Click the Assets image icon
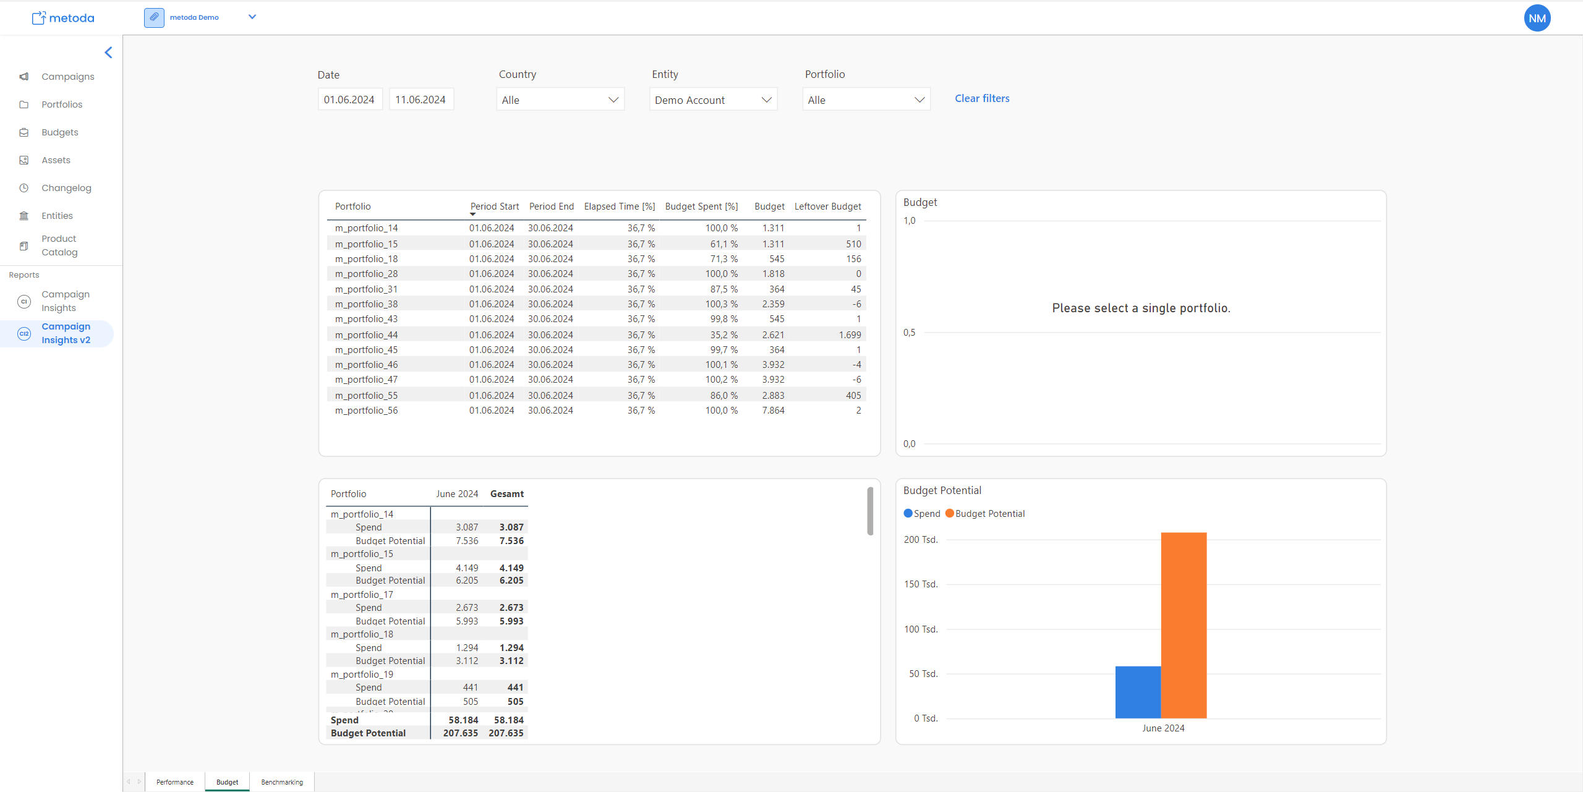The height and width of the screenshot is (792, 1583). (24, 160)
